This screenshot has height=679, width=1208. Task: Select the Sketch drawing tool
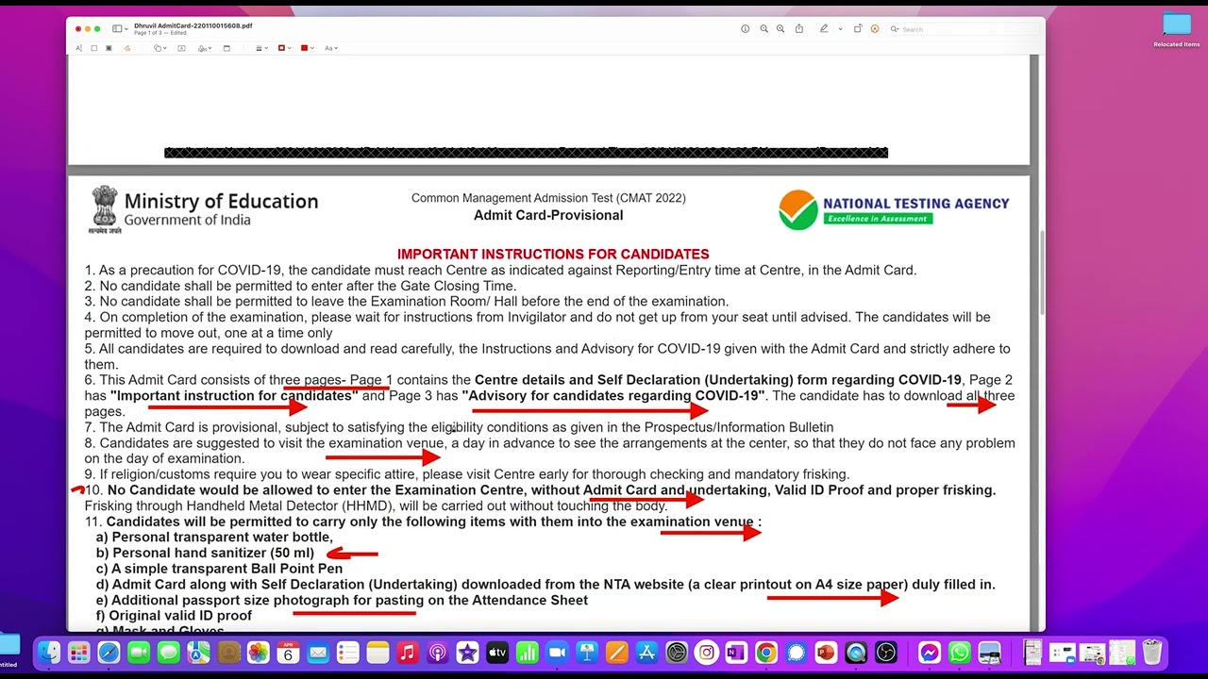127,48
